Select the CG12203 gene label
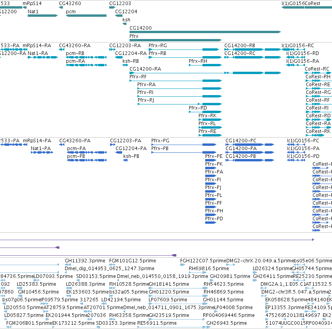This screenshot has width=332, height=329. pos(120,4)
